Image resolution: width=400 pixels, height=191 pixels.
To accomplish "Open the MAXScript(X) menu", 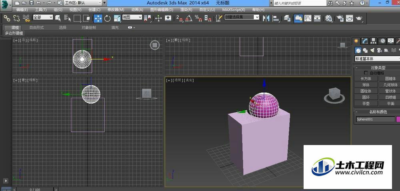I will tap(234, 10).
